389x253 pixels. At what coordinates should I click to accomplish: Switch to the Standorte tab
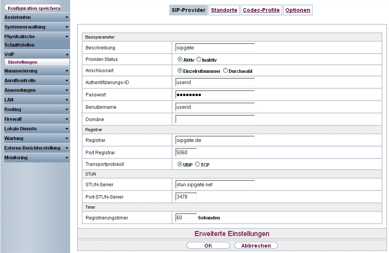coord(224,10)
